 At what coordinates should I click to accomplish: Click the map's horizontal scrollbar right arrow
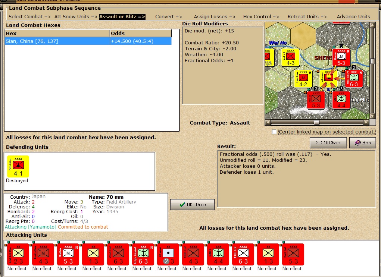tap(366, 122)
